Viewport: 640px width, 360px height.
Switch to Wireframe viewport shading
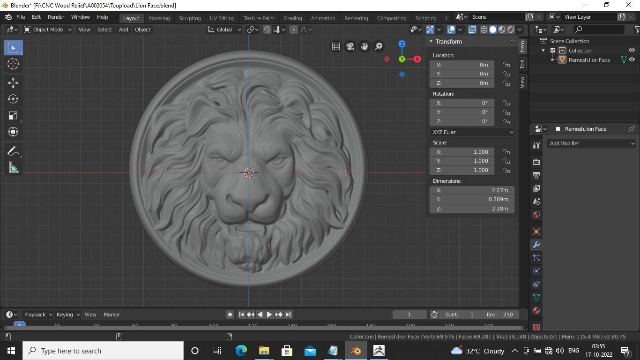pos(484,30)
